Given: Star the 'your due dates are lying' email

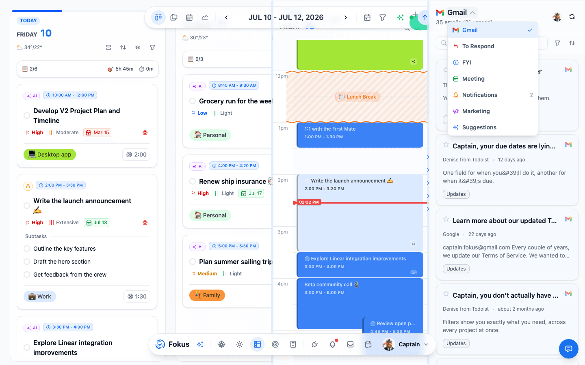Looking at the screenshot, I should 446,145.
